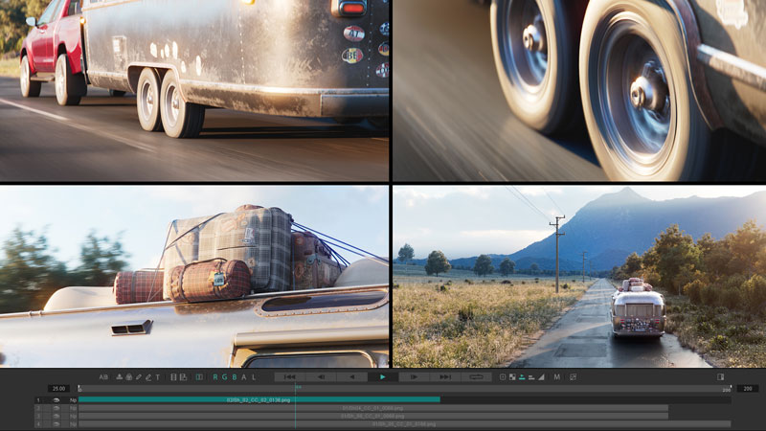Viewport: 766px width, 431px height.
Task: Select the teal clip on track 1
Action: point(259,399)
